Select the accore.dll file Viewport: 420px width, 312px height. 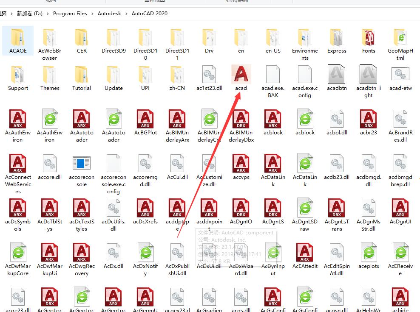(50, 167)
